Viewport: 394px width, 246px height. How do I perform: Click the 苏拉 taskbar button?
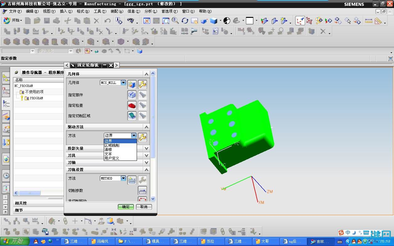coord(211,241)
